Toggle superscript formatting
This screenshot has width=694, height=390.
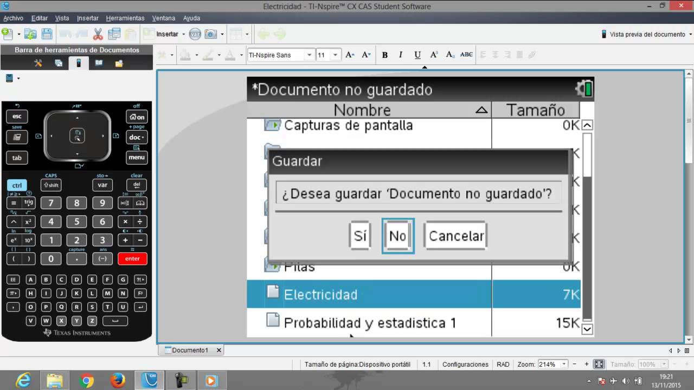pyautogui.click(x=434, y=55)
